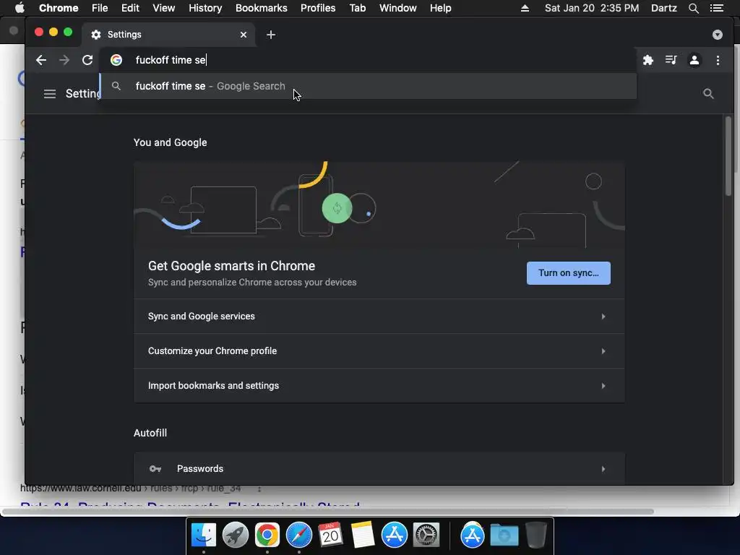Screen dimensions: 740x555
Task: Open Finder from the dock
Action: (x=204, y=535)
